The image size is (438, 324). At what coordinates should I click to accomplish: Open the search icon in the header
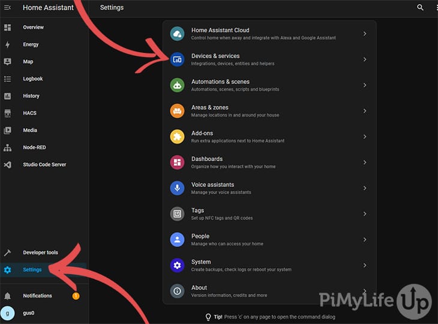[x=420, y=8]
